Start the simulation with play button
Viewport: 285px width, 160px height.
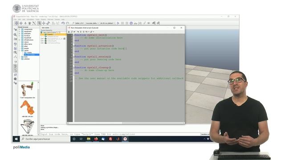pos(118,23)
